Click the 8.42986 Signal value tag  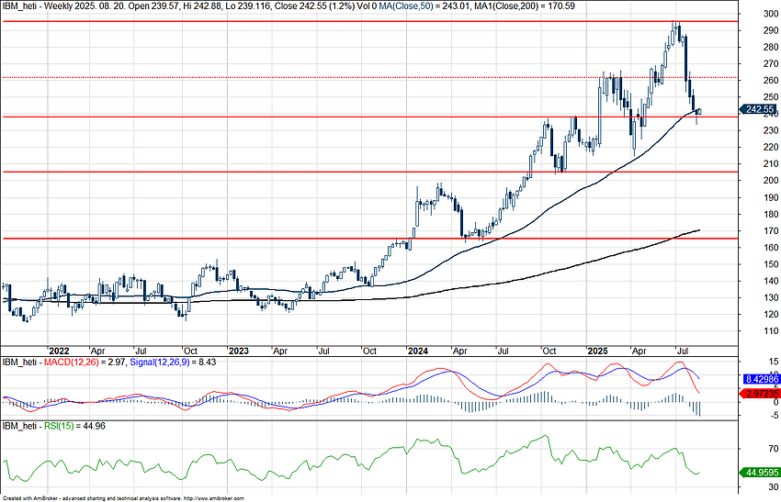[x=761, y=380]
